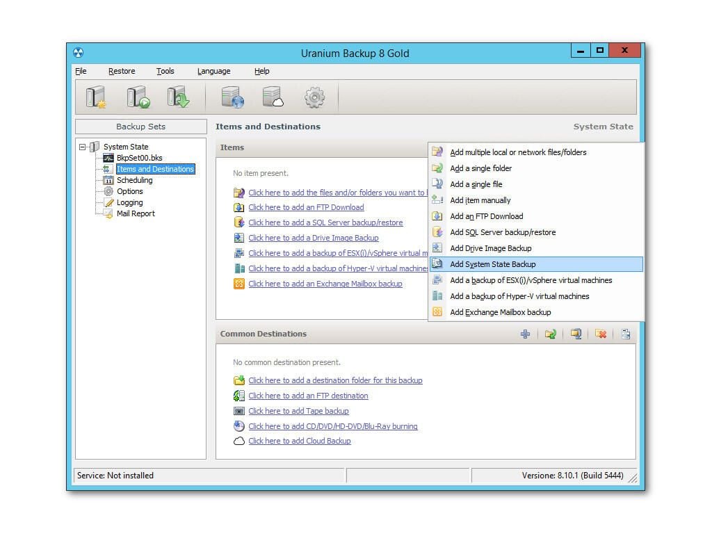This screenshot has height=534, width=712.
Task: Click here to add CD/DVD/HD-DVD/Blu-Ray burning link
Action: pyautogui.click(x=333, y=426)
